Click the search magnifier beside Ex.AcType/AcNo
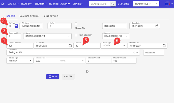The width and height of the screenshot is (174, 103). 113,4
